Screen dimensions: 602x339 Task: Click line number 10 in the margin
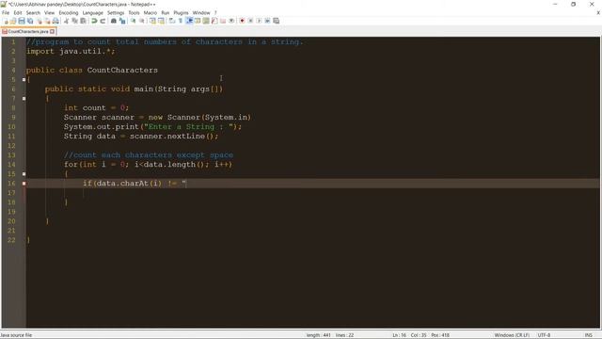[x=11, y=127]
